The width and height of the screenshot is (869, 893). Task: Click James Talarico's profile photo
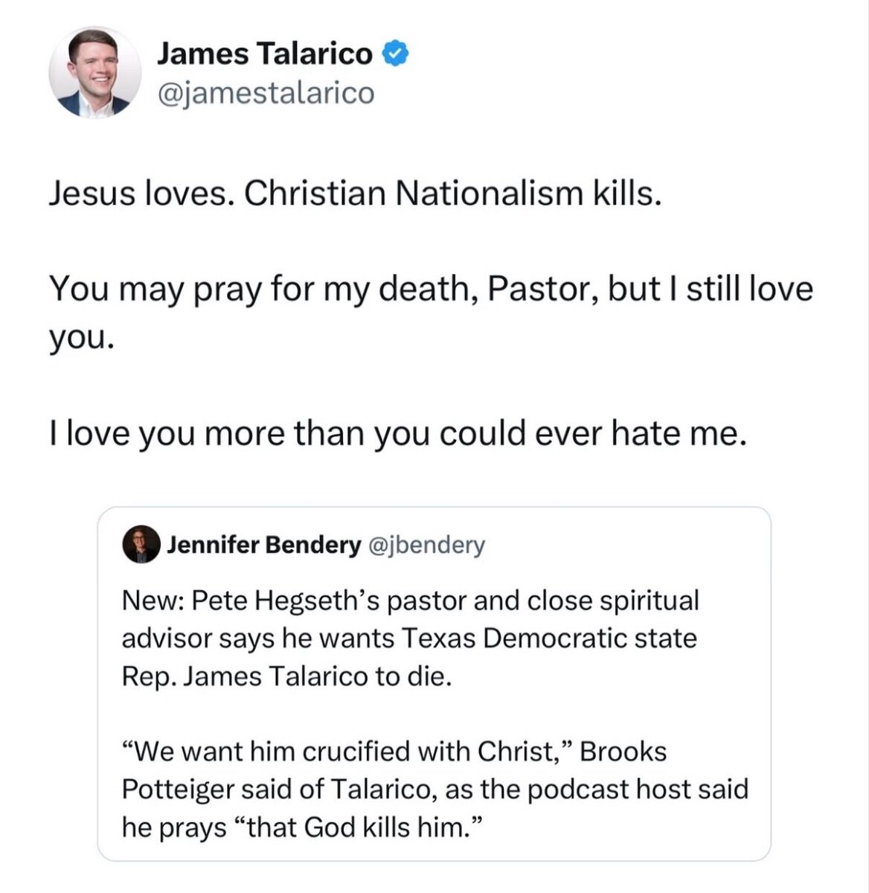(x=95, y=73)
